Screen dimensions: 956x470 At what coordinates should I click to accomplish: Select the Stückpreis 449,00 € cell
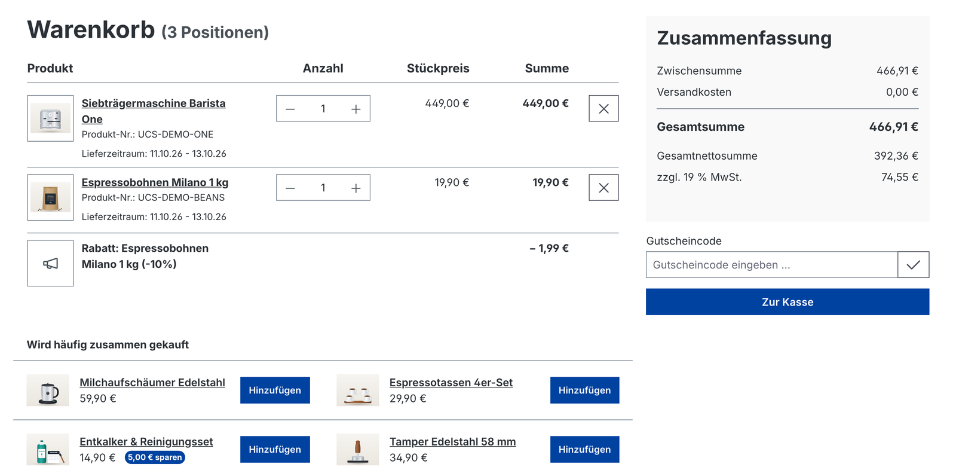(x=447, y=103)
